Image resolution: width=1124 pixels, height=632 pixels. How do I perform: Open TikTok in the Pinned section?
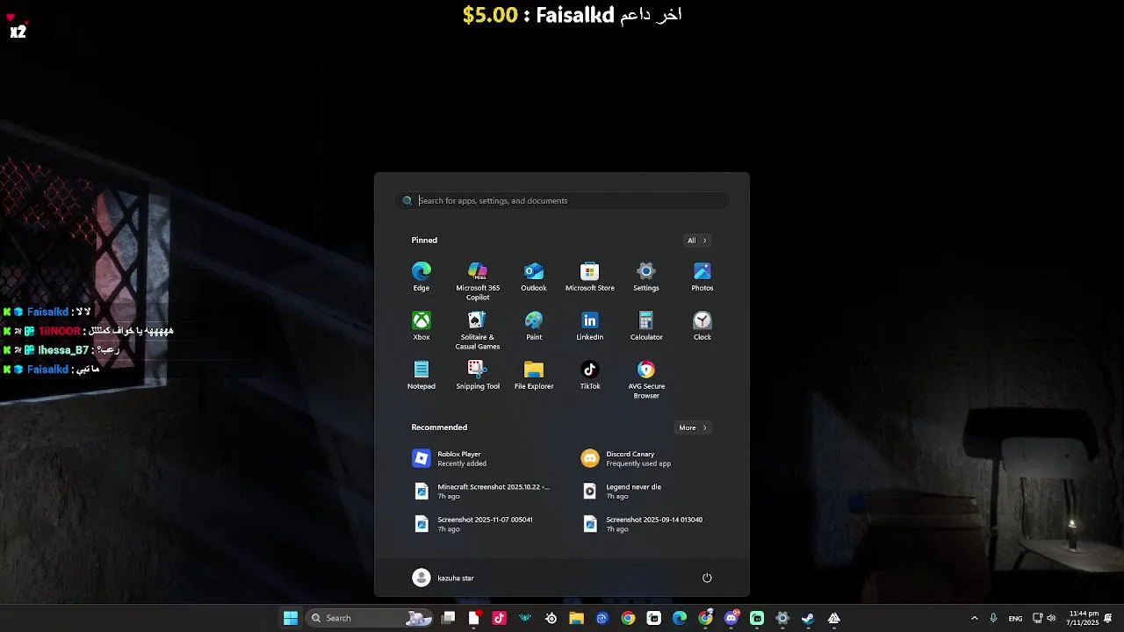coord(590,375)
